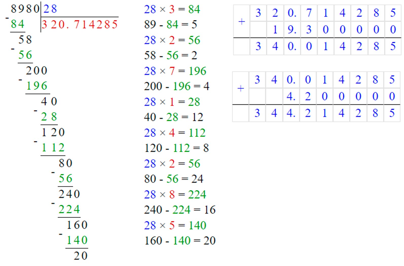
Task: Click the plus sign in second addition table
Action: pos(241,89)
